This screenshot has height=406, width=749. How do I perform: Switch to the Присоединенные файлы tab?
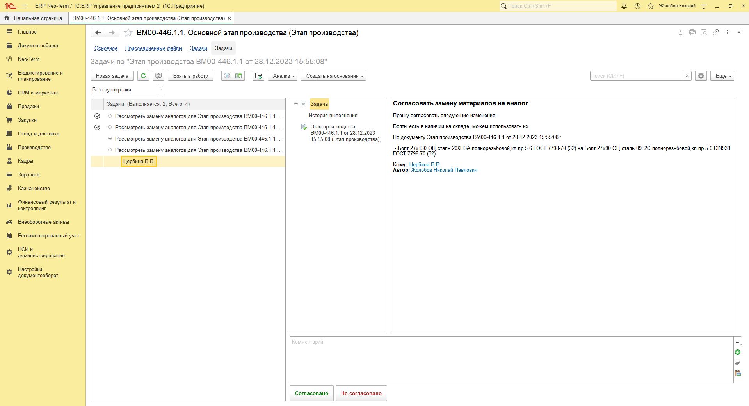pyautogui.click(x=154, y=48)
